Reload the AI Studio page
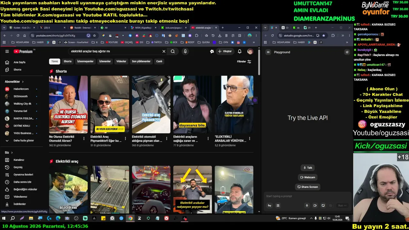Screen dimensions: 409x230 (273, 35)
